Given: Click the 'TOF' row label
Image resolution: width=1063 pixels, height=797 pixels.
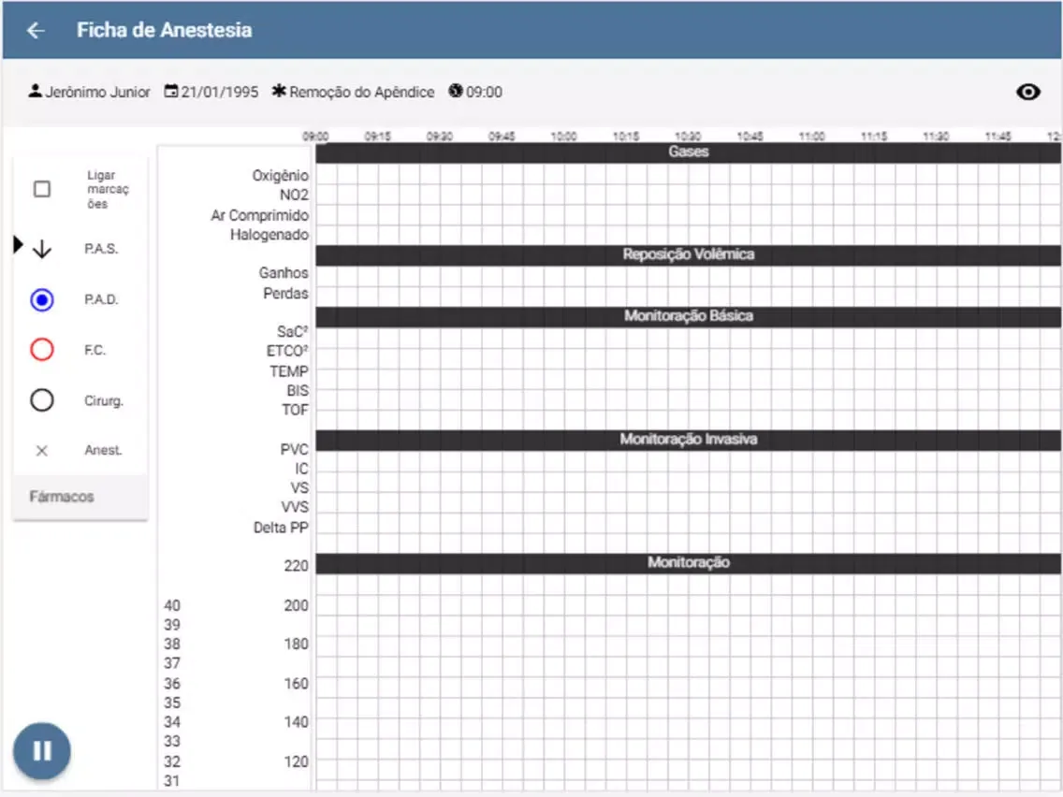Looking at the screenshot, I should point(295,410).
